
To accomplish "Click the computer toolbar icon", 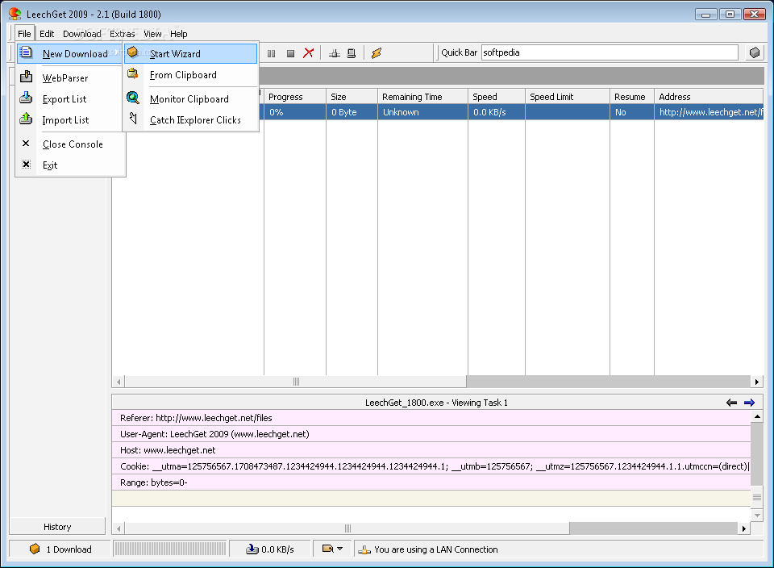I will pos(351,53).
